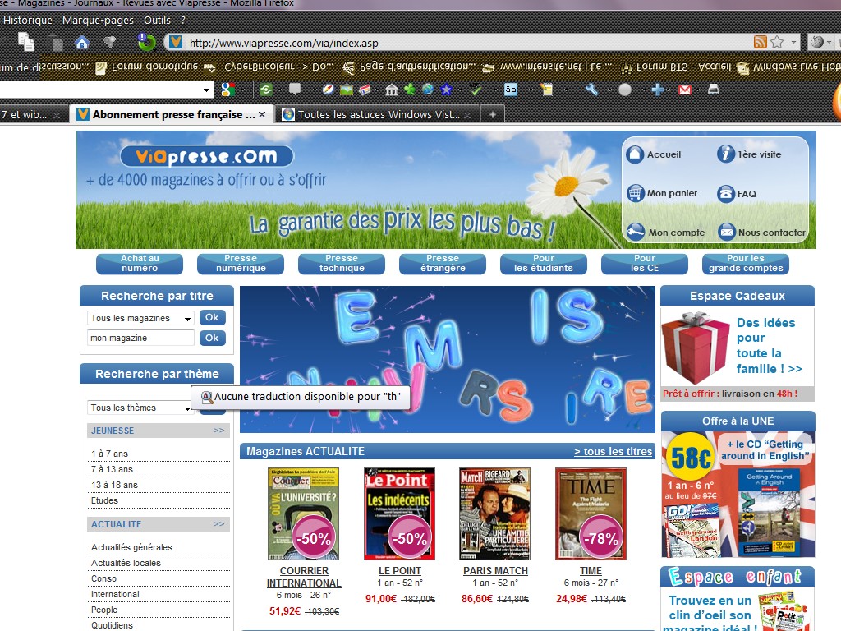Click the Le Point magazine cover
Screen dimensions: 841x631
[399, 514]
